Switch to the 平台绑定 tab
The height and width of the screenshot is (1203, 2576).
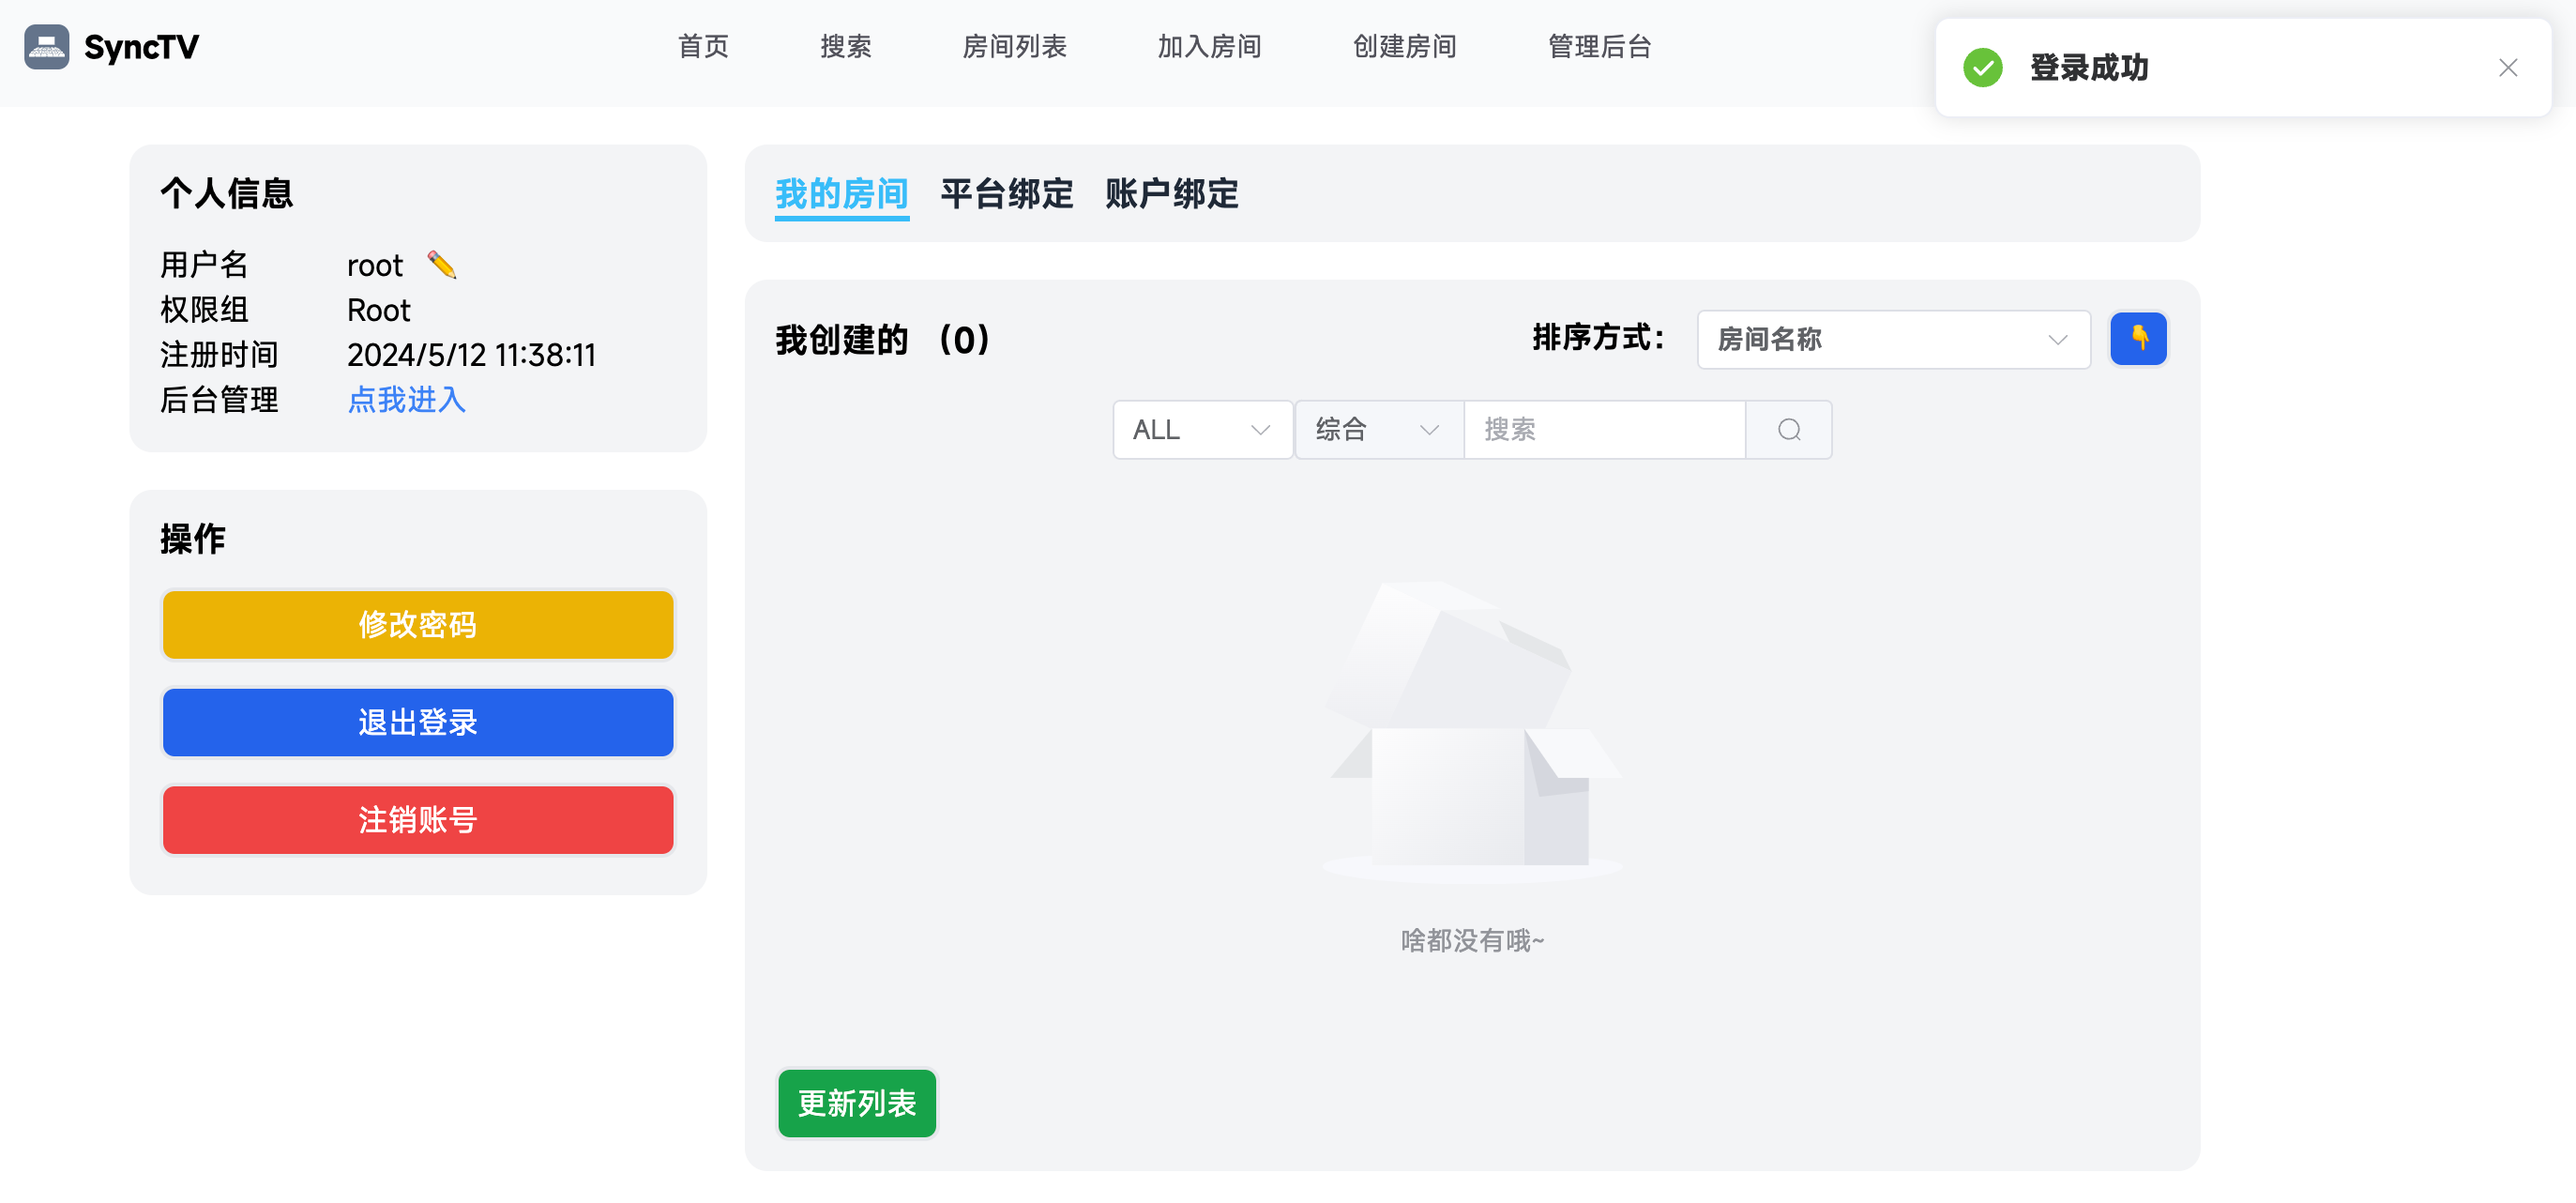[x=1006, y=194]
